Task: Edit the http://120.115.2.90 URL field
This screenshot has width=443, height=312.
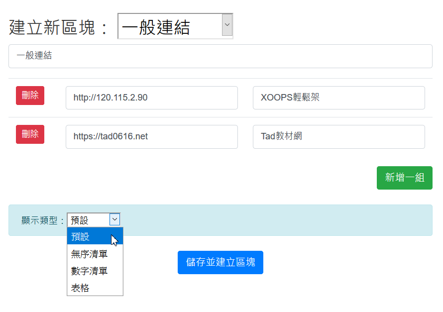Action: coord(151,98)
